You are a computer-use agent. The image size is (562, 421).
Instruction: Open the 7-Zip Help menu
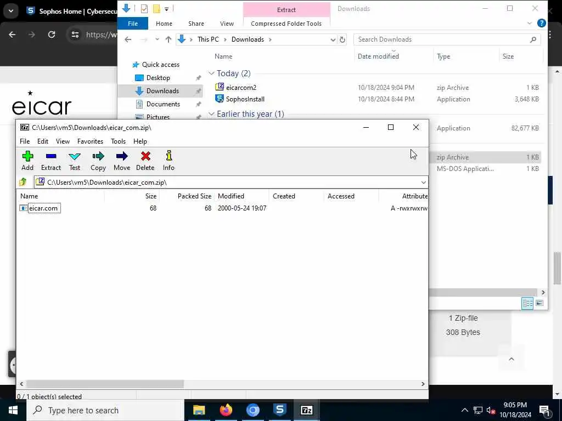pyautogui.click(x=140, y=141)
